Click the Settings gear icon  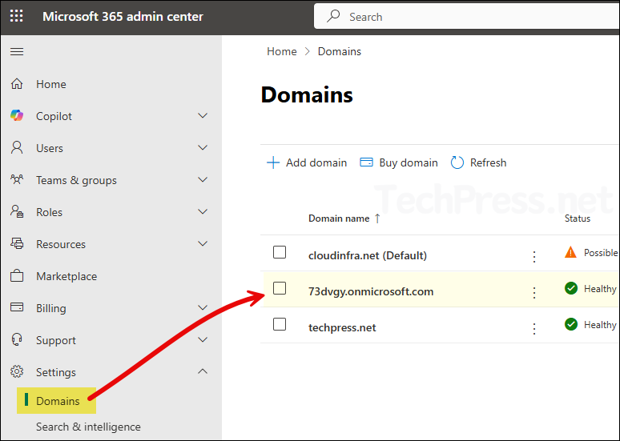click(17, 372)
